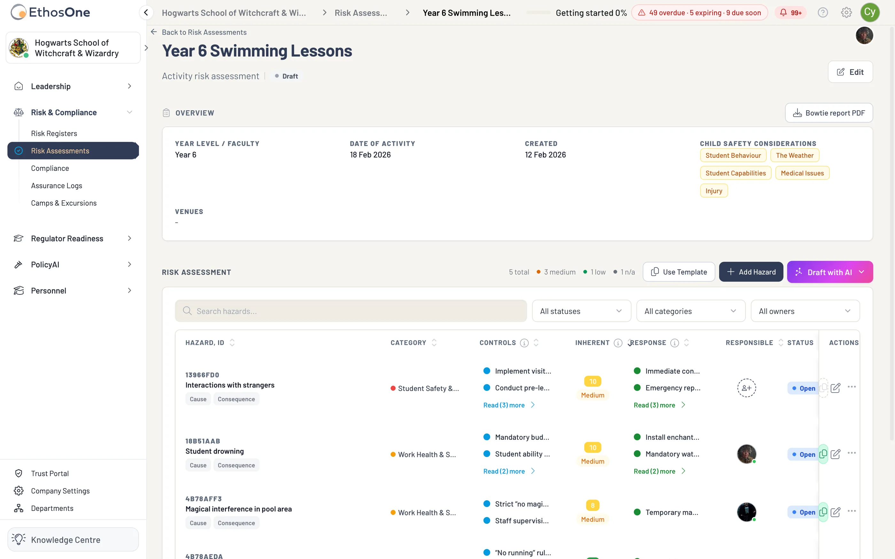Open the All categories filter dropdown
Screen dimensions: 895x559
[690, 311]
